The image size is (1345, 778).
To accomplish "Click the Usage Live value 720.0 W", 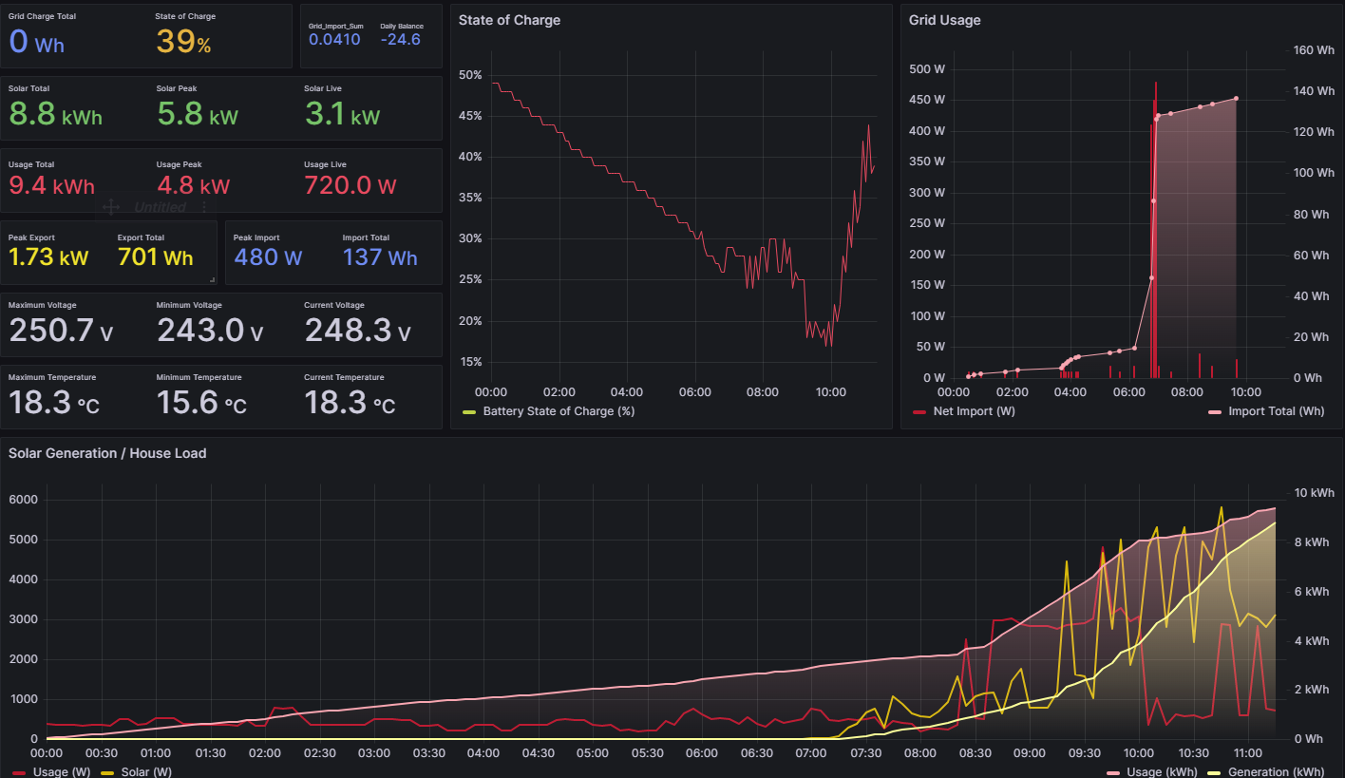I will coord(350,185).
